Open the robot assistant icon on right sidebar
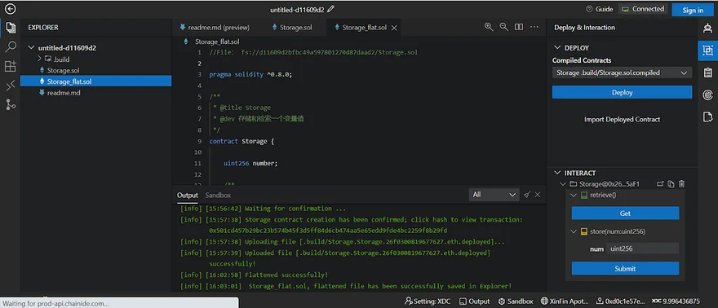The height and width of the screenshot is (308, 718). pyautogui.click(x=708, y=29)
